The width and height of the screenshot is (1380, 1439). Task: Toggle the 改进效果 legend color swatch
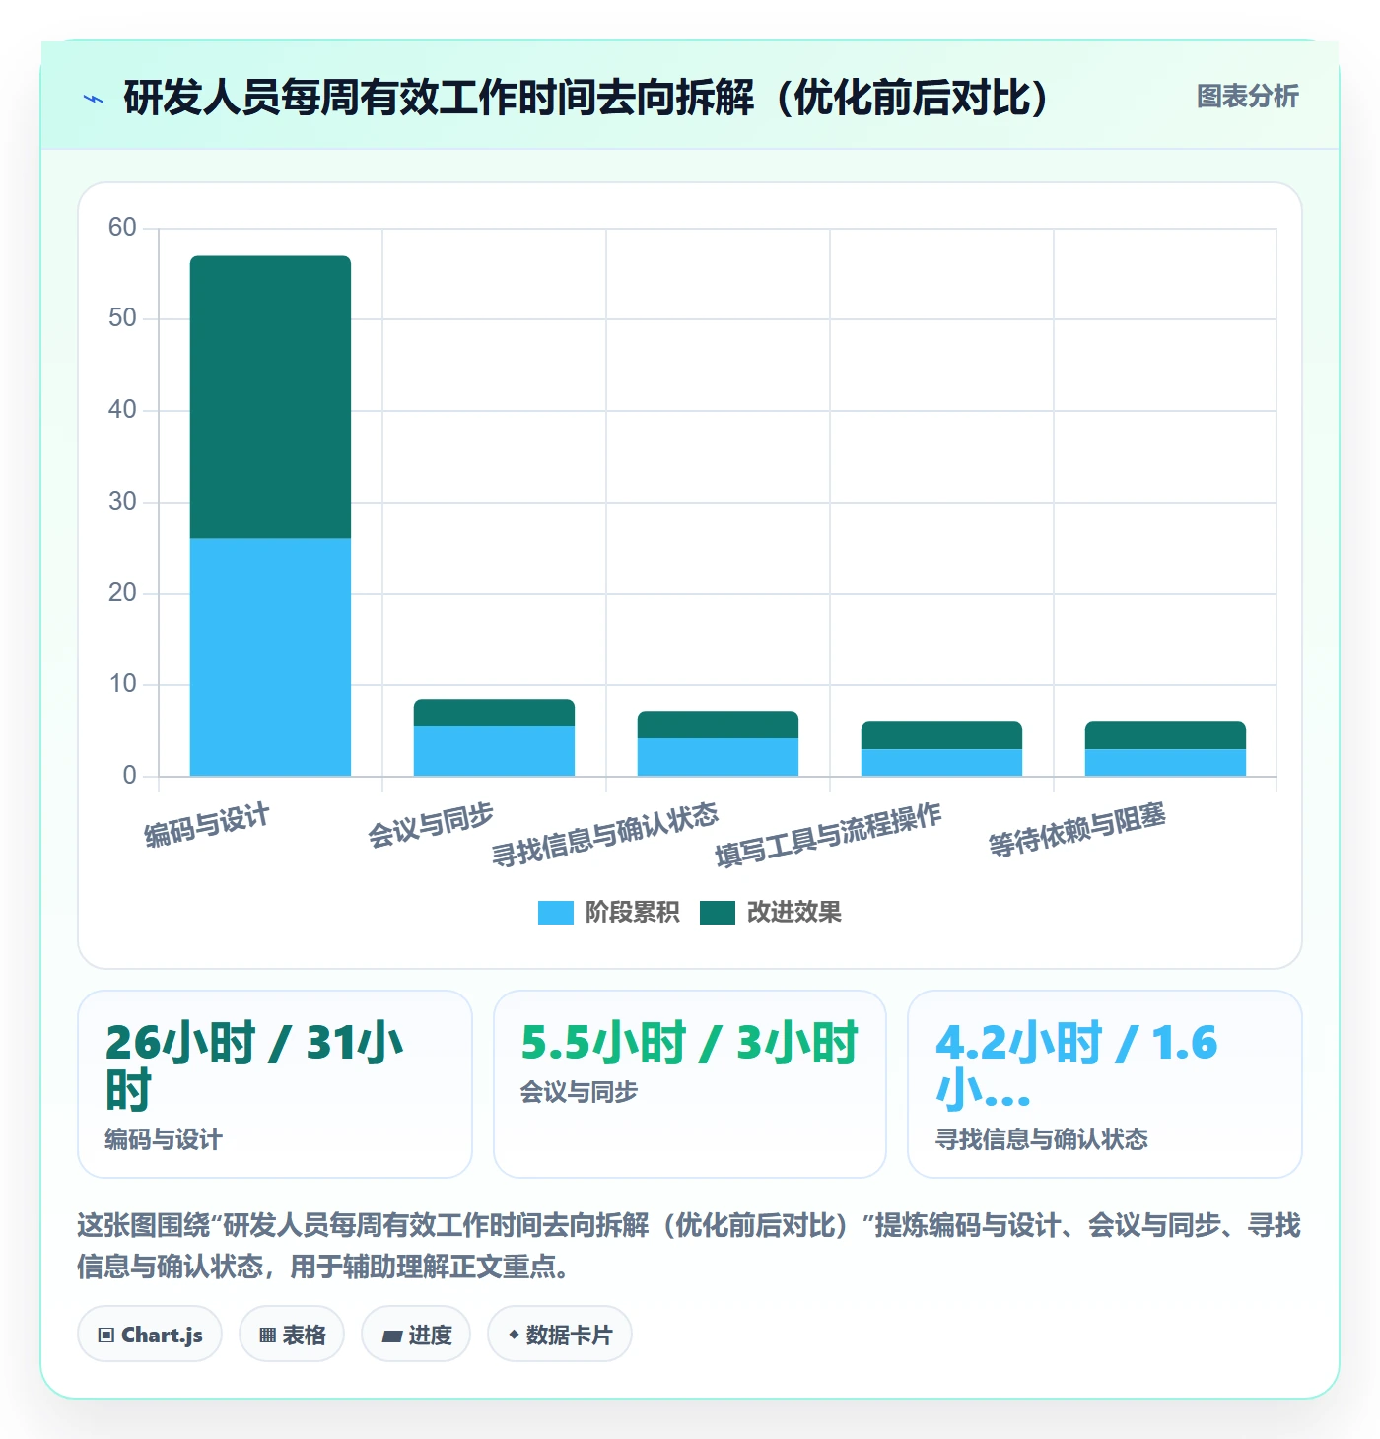(x=718, y=913)
